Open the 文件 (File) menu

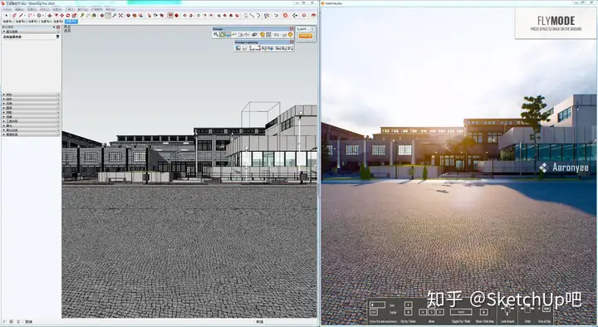7,9
